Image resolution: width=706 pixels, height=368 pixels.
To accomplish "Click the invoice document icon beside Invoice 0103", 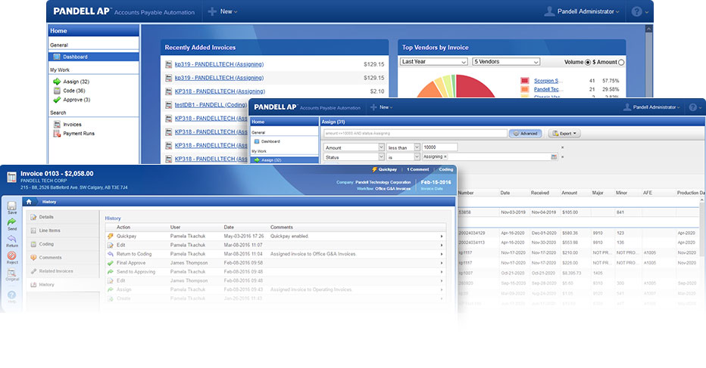I will point(11,177).
